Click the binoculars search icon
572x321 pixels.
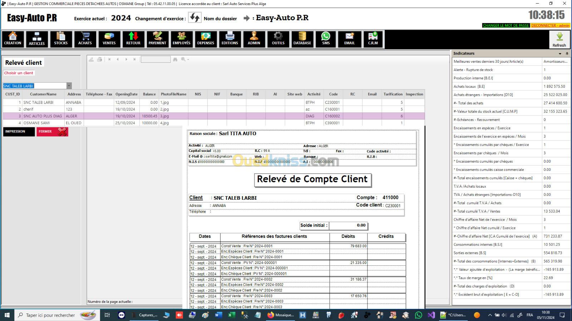tap(175, 59)
